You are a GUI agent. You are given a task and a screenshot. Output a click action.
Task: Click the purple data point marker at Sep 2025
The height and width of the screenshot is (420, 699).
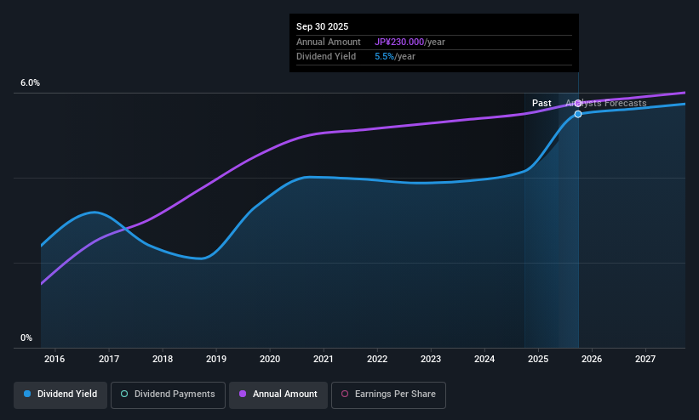coord(578,104)
